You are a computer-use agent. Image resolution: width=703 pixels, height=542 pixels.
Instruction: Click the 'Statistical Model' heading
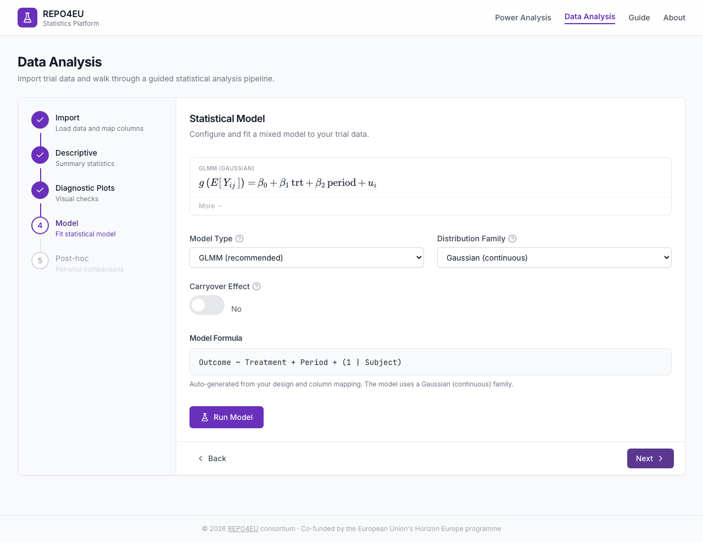[227, 119]
